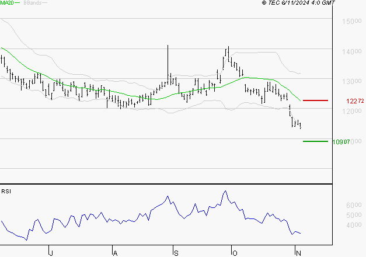Click the 13000 price axis label
Screen dimensions: 366x257
click(x=352, y=82)
